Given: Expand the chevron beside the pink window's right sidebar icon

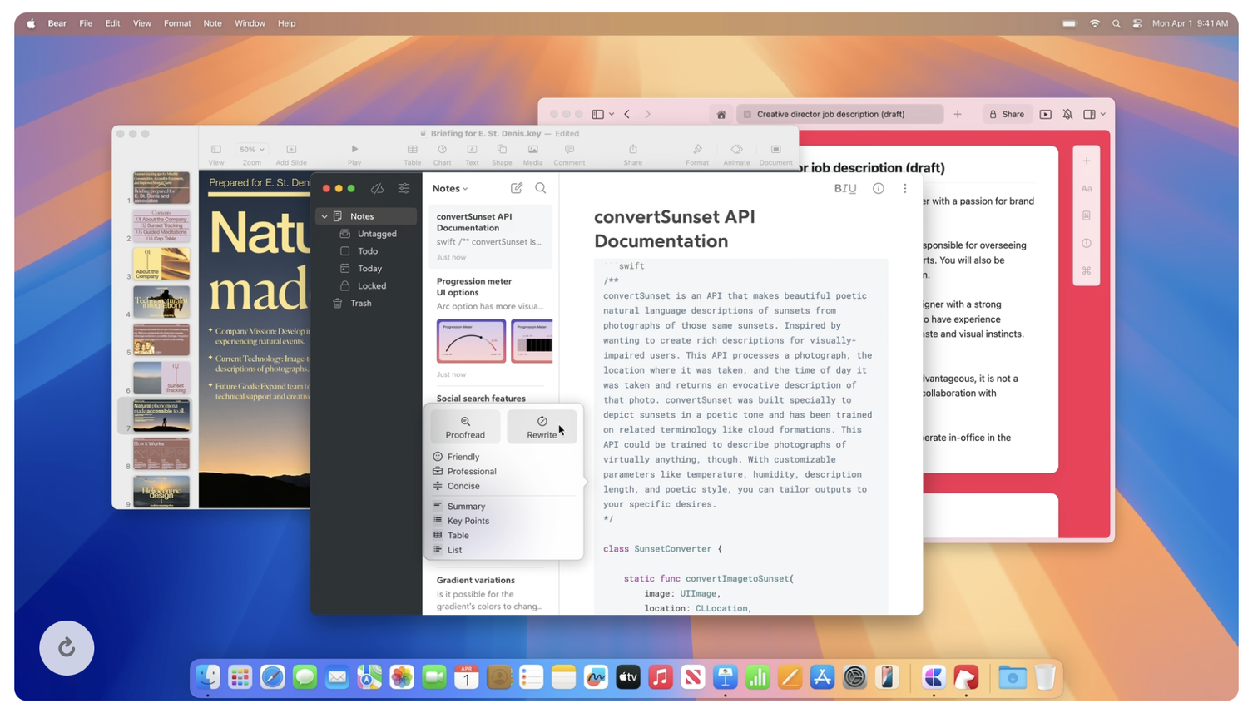Looking at the screenshot, I should pyautogui.click(x=1103, y=114).
